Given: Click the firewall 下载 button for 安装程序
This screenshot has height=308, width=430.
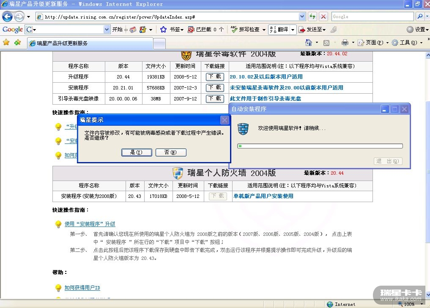Looking at the screenshot, I should pyautogui.click(x=218, y=196).
